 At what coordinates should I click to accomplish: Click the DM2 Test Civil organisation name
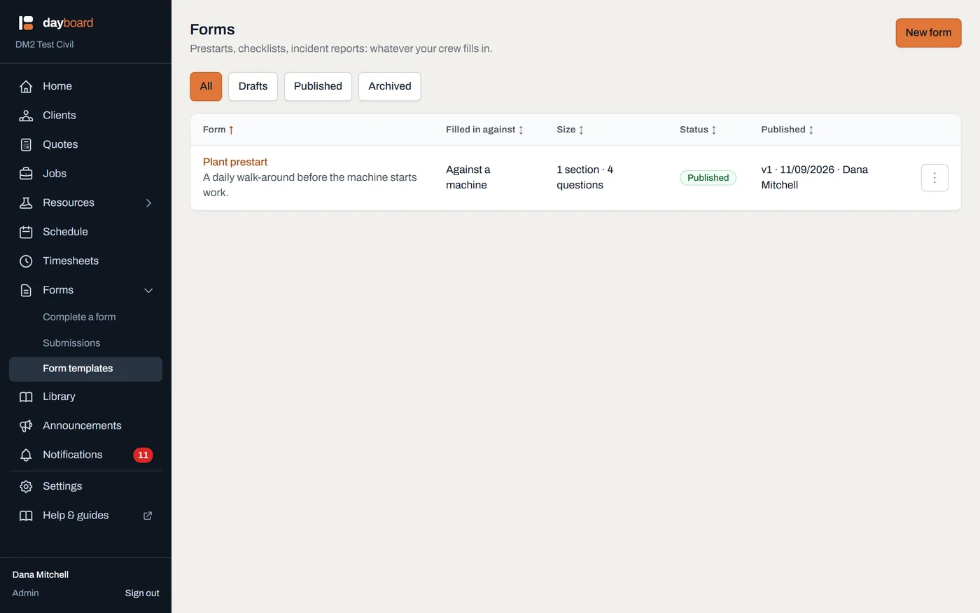(45, 45)
